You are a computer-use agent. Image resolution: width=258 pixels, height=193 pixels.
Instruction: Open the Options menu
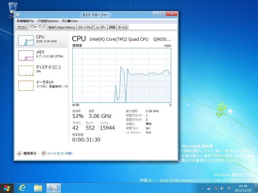48,21
